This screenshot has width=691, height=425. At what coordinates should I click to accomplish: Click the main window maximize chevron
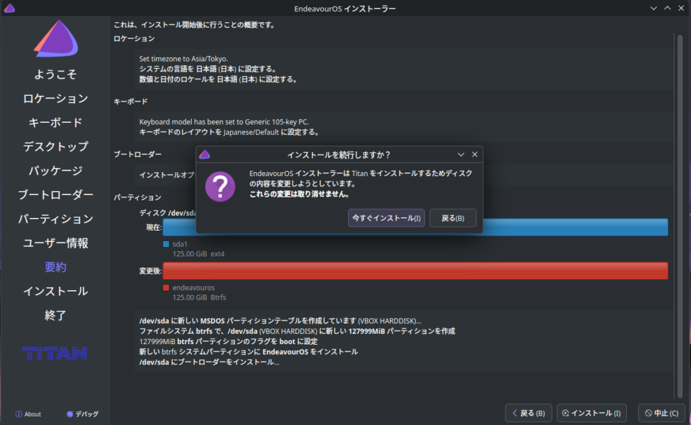tap(667, 8)
